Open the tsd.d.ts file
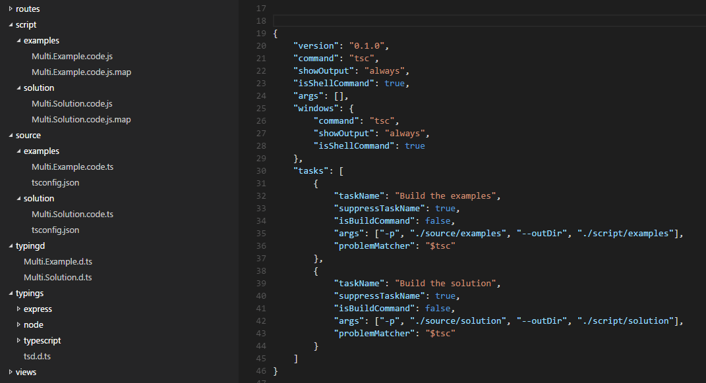 tap(38, 356)
